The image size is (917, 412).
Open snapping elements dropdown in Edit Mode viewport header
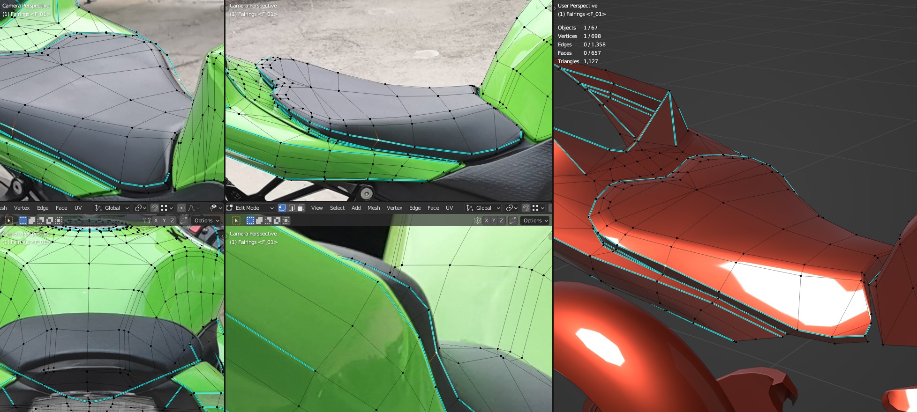point(538,208)
